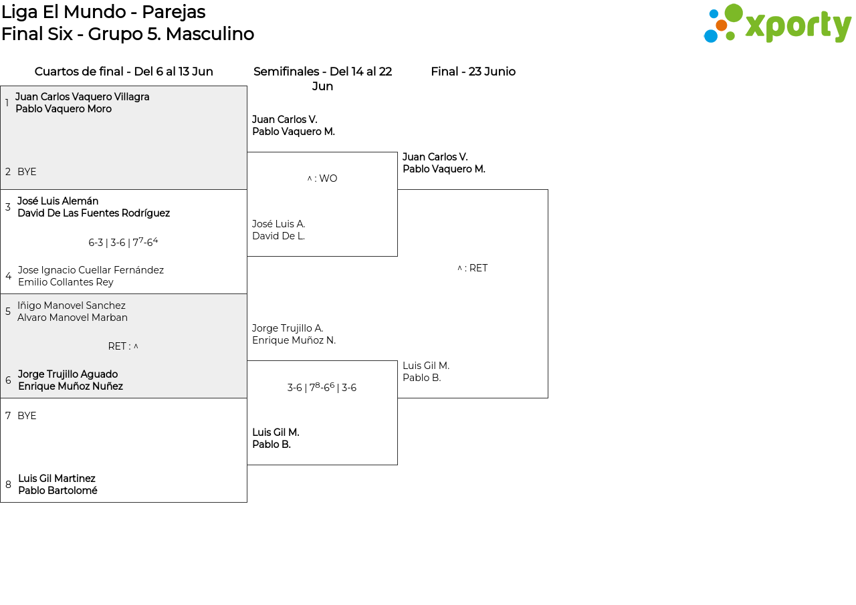Click the Liga El Mundo - Parejas title
The width and height of the screenshot is (856, 605).
pos(103,12)
